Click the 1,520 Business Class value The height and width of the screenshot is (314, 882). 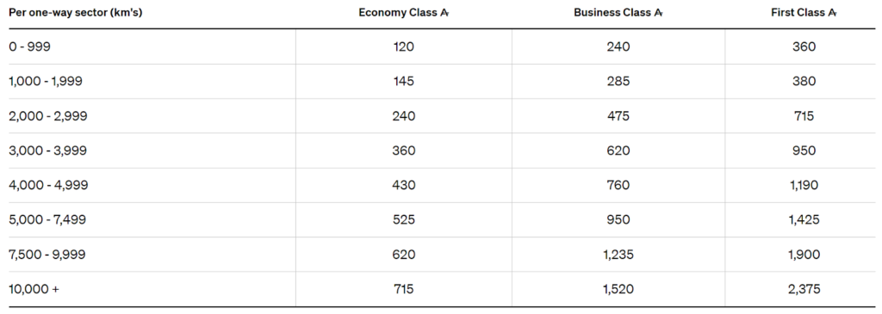tap(618, 289)
